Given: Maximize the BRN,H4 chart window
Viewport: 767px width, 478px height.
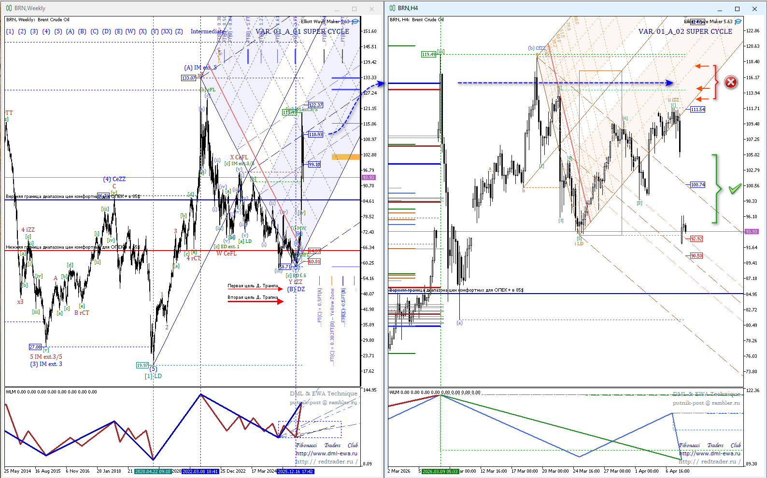Looking at the screenshot, I should 737,9.
